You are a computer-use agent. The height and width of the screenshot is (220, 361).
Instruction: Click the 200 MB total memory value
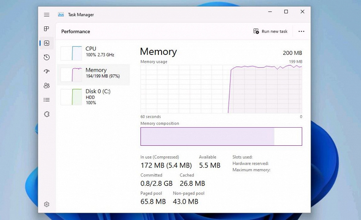click(292, 53)
